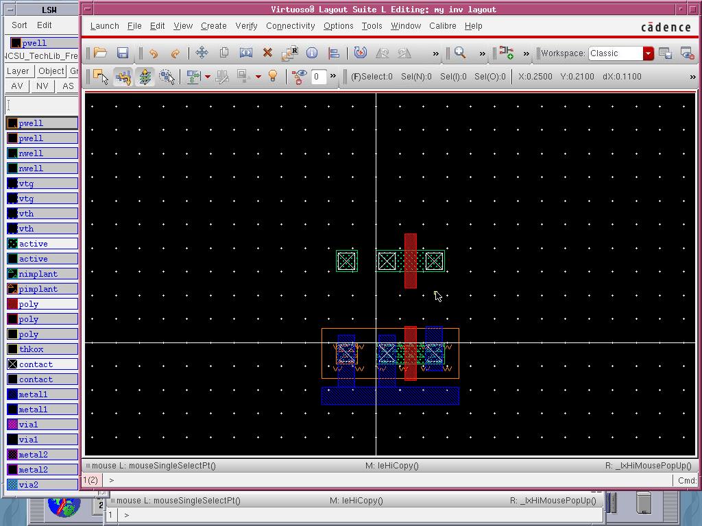This screenshot has width=702, height=526.
Task: Click the command input of the background CIW window
Action: point(359,515)
